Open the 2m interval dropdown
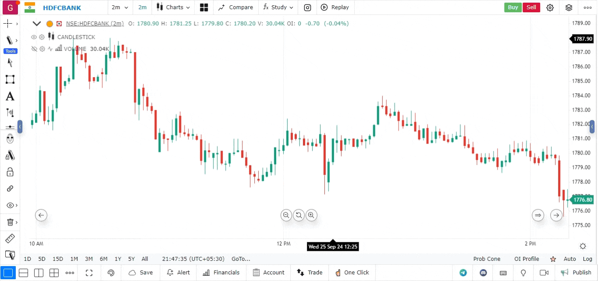Viewport: 598px width, 281px height. click(120, 7)
